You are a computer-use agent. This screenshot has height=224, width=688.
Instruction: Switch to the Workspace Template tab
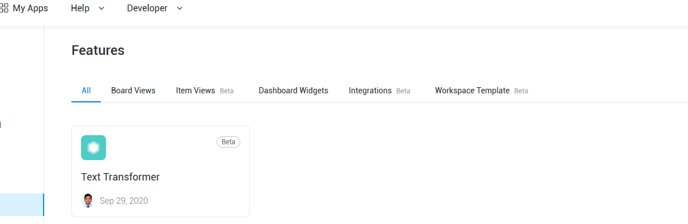(x=472, y=91)
